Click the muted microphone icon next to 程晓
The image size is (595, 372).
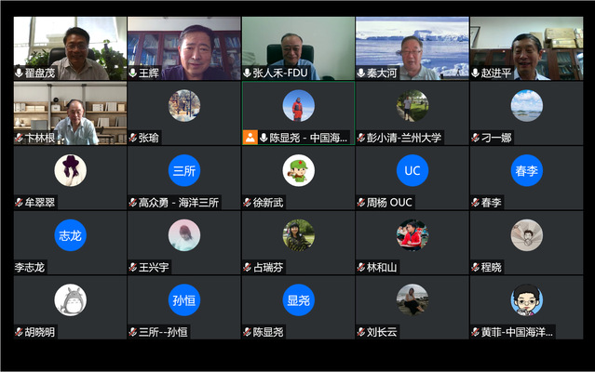tap(475, 268)
